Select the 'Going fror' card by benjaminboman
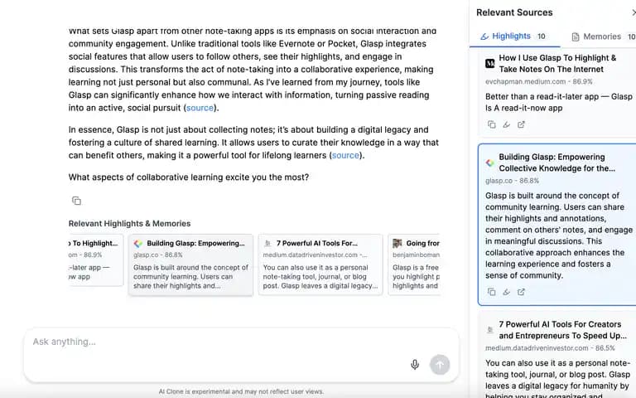Viewport: 636px width, 398px height. [414, 265]
